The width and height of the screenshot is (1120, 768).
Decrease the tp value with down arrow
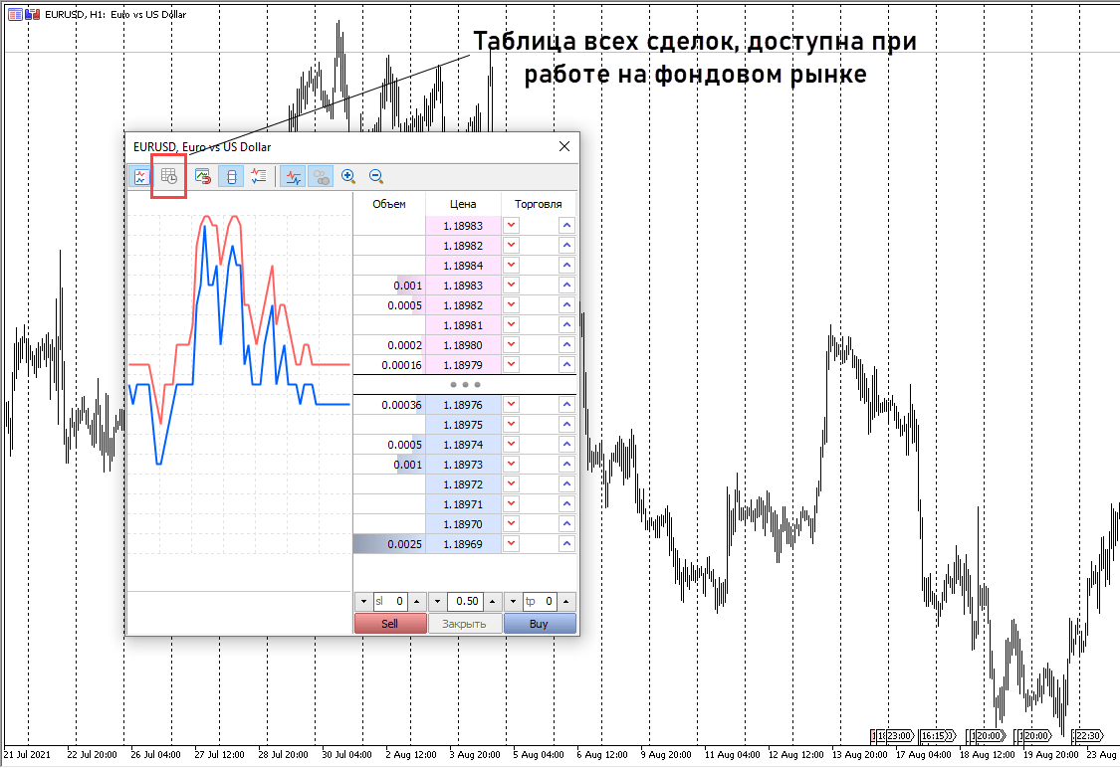point(513,602)
